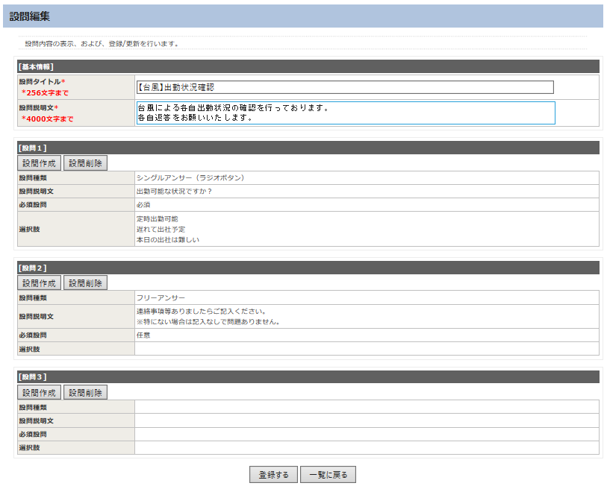Click the 出勤可能な状況ですか？ question text
Image resolution: width=607 pixels, height=489 pixels.
pyautogui.click(x=174, y=192)
